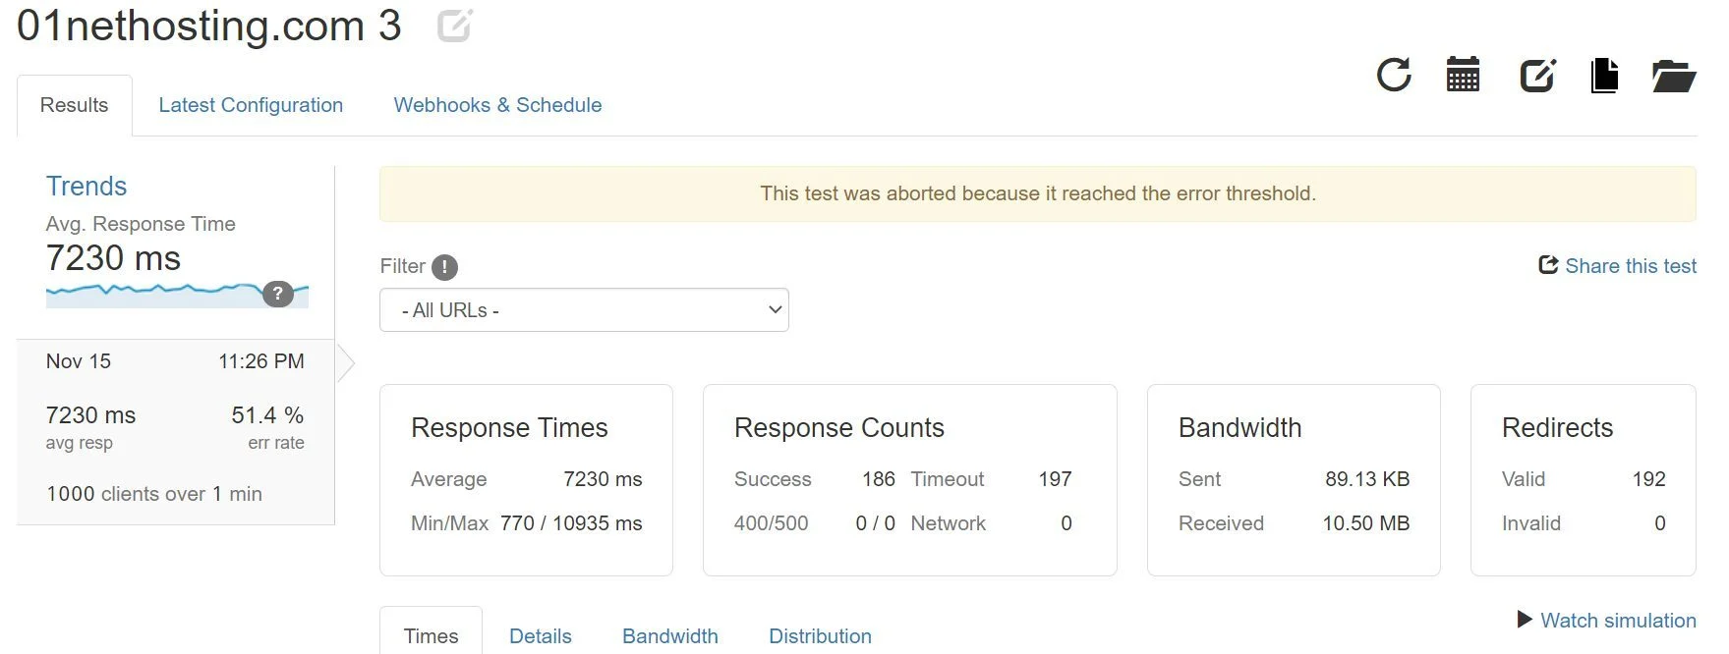Expand the Nov 15 result entry arrow
1729x654 pixels.
[345, 361]
